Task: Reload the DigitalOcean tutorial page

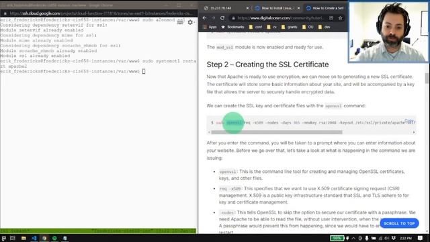Action: tap(222, 18)
